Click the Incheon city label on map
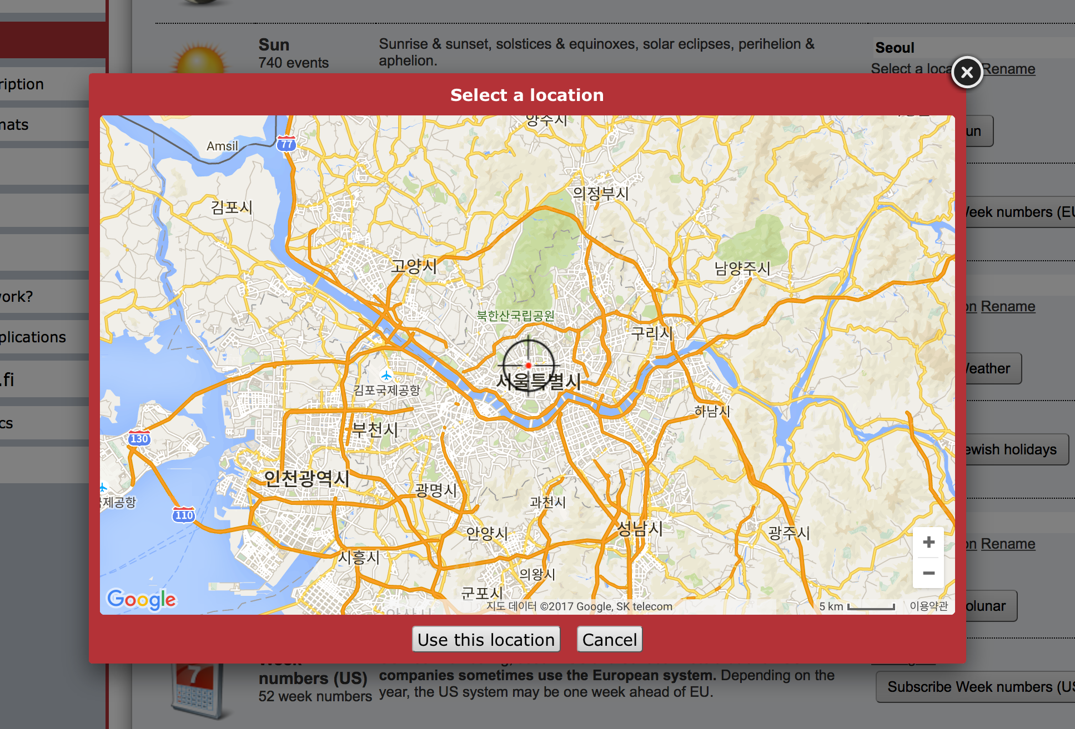This screenshot has width=1075, height=729. [307, 478]
